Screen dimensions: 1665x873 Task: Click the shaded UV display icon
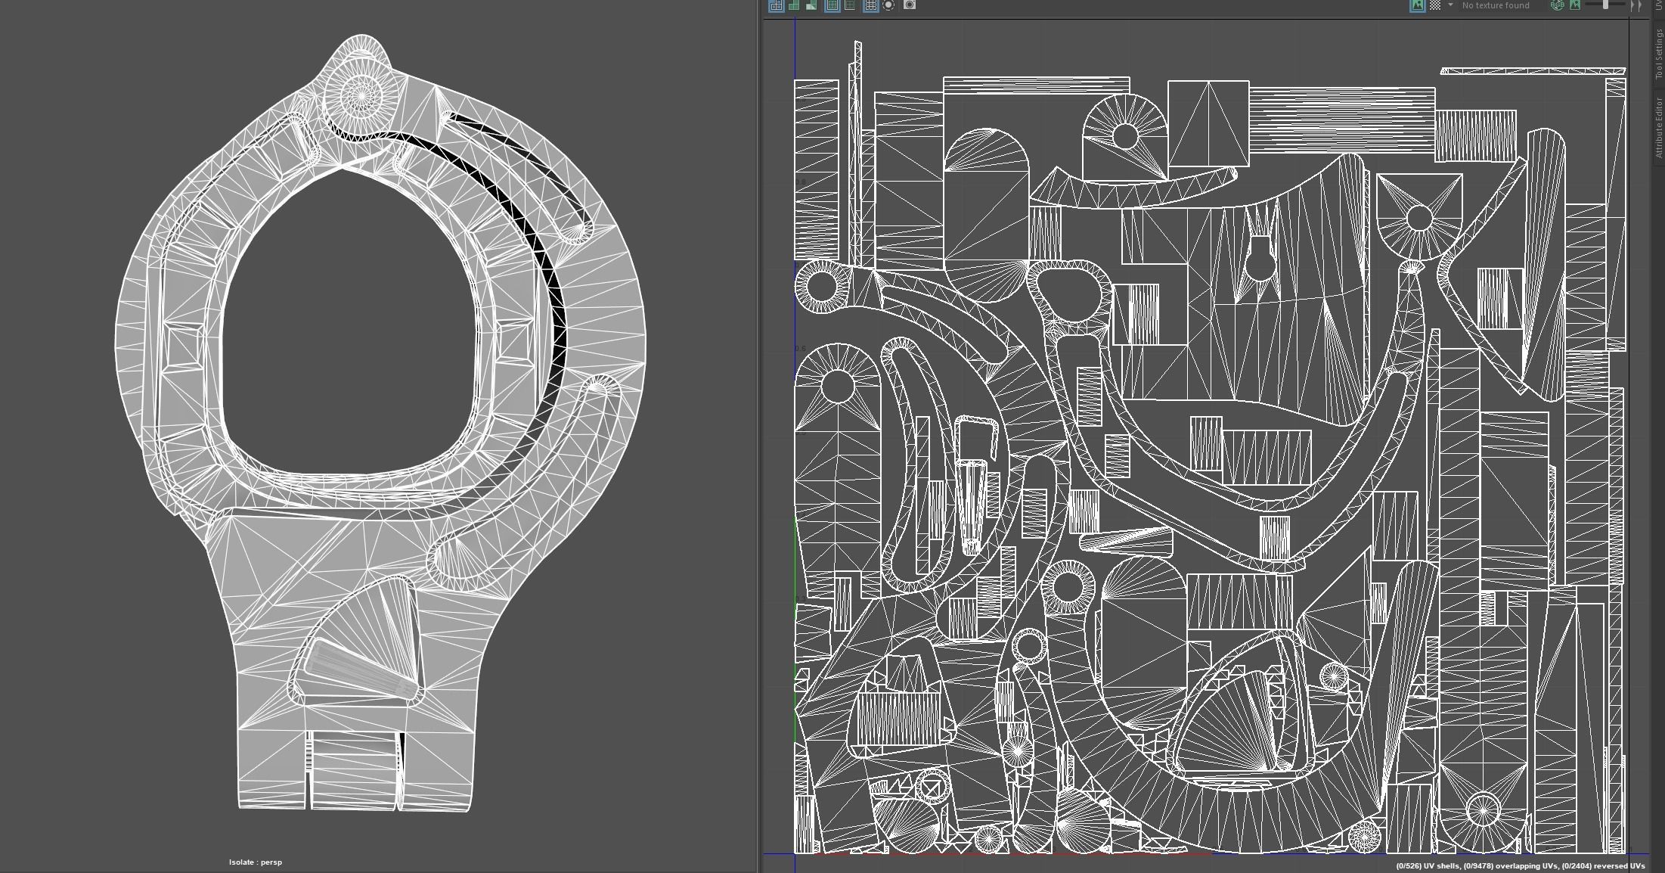(794, 5)
